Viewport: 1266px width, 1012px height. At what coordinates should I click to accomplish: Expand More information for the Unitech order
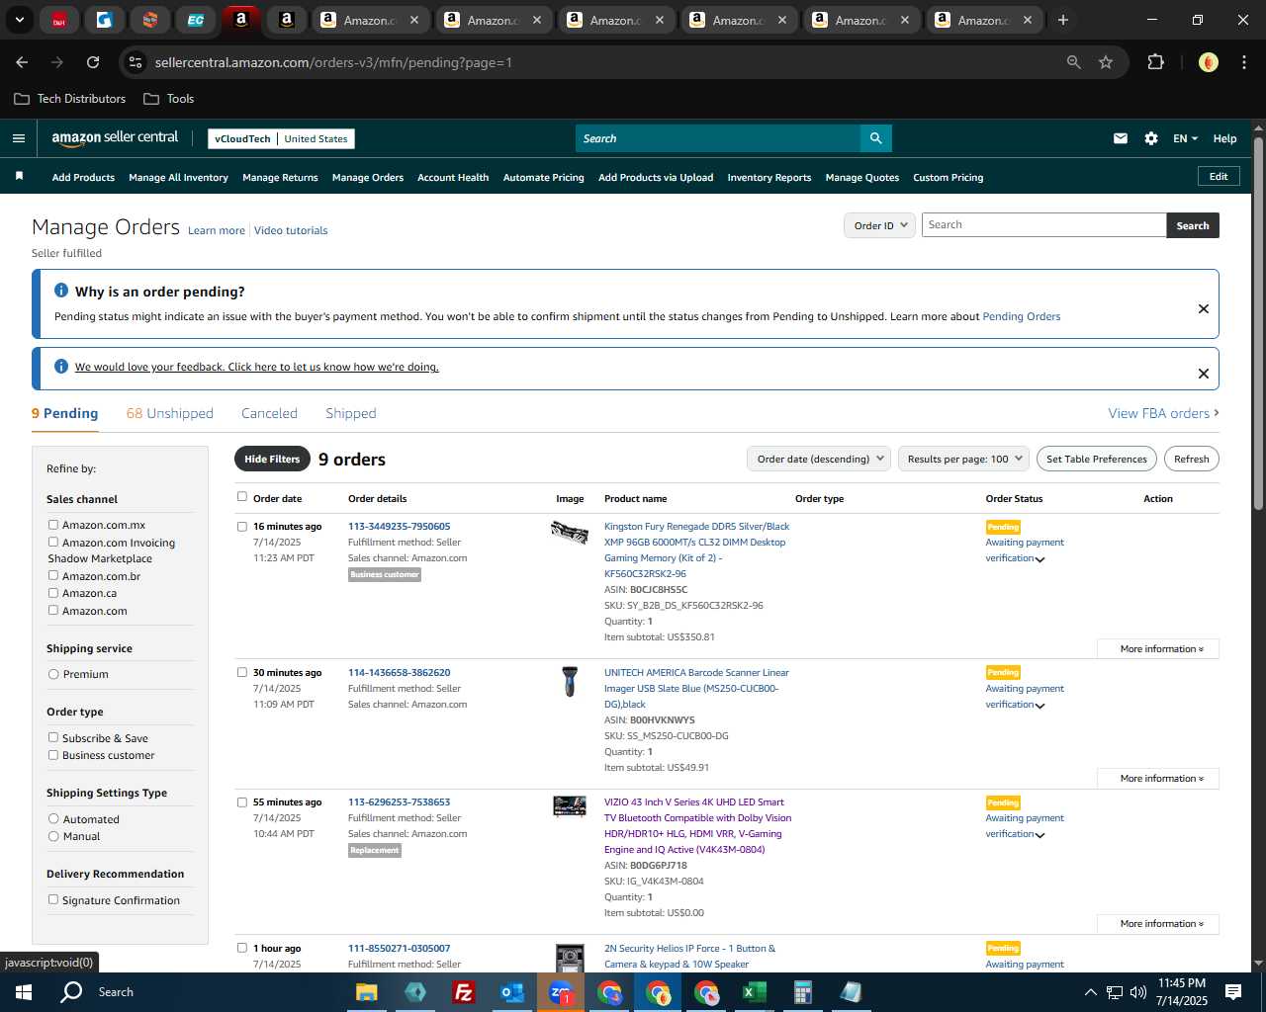pyautogui.click(x=1158, y=779)
